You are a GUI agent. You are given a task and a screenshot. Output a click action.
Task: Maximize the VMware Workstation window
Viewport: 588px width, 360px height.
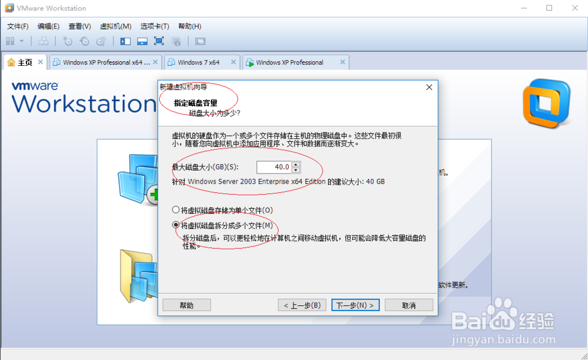[x=549, y=8]
